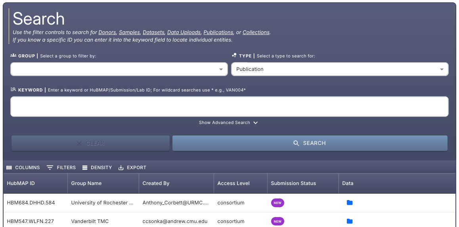This screenshot has width=459, height=227.
Task: Sort by HubMAP ID column header
Action: [x=21, y=183]
